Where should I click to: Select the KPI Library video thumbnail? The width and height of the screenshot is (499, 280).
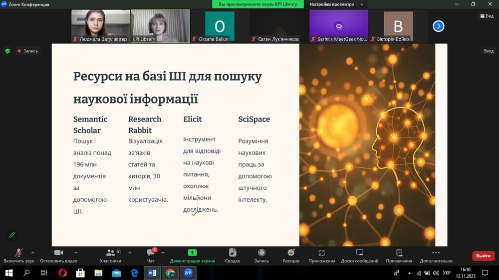160,26
